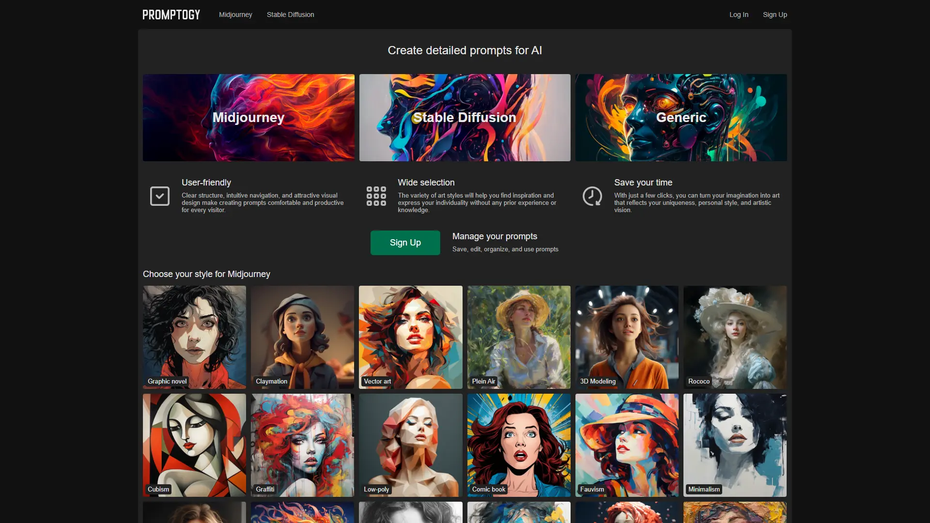Select the Stable Diffusion banner card
Viewport: 930px width, 523px height.
click(465, 118)
